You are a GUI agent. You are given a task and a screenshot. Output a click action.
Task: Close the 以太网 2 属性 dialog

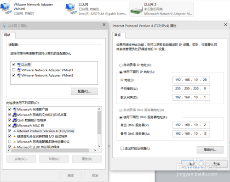104,25
